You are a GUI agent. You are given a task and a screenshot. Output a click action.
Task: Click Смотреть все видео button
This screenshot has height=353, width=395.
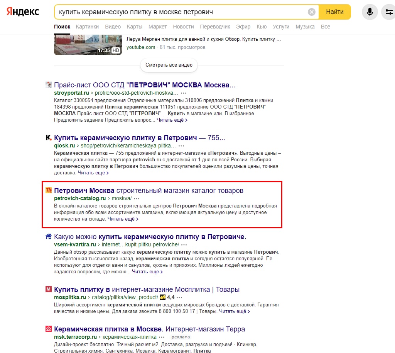pos(169,65)
